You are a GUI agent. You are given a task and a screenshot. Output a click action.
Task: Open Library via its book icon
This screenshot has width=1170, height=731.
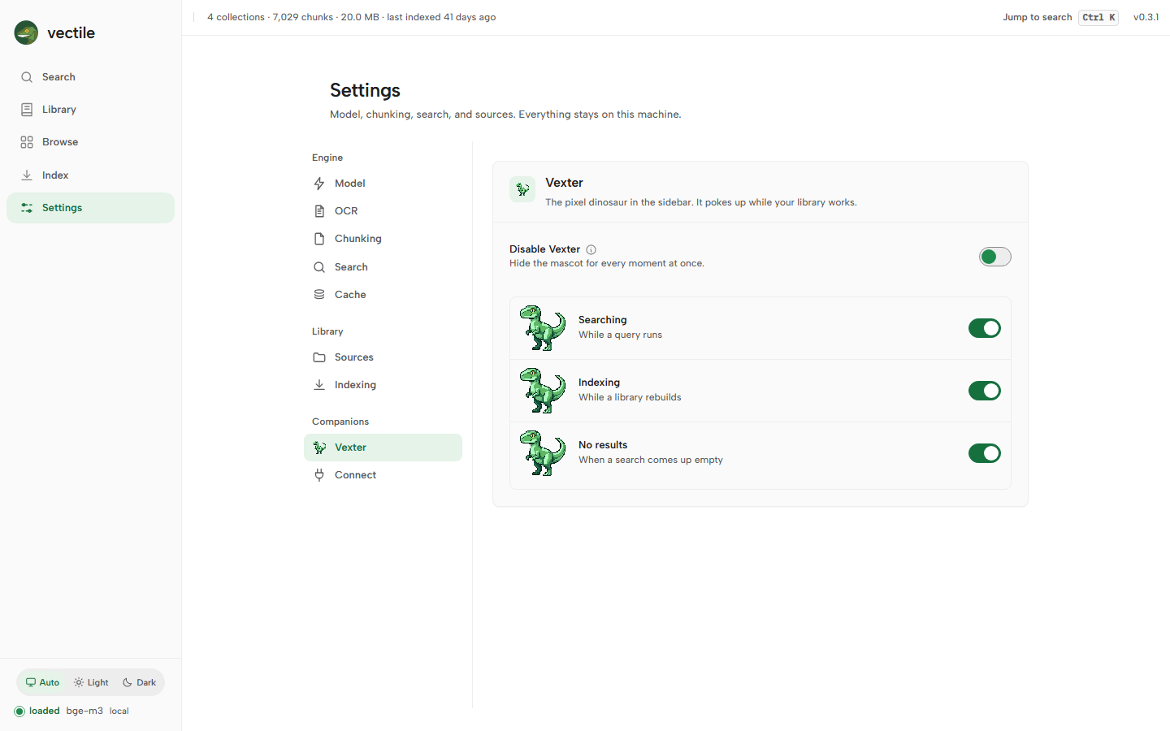pyautogui.click(x=27, y=110)
